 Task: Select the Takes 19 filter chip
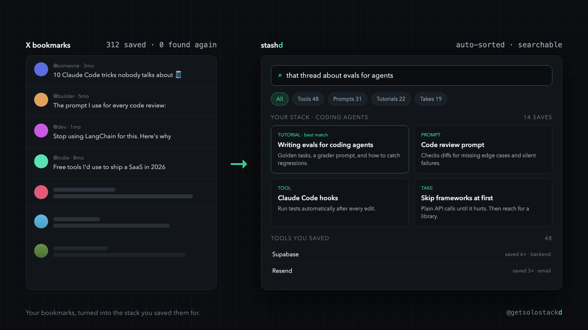click(x=431, y=99)
